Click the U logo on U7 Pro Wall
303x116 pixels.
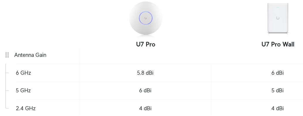point(278,18)
